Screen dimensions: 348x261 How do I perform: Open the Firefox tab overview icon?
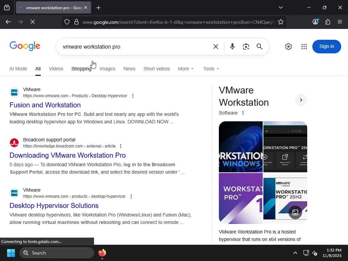(x=7, y=7)
